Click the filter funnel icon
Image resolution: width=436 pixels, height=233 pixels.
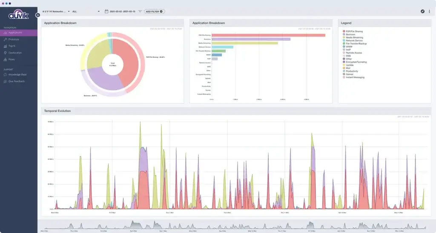tap(140, 11)
